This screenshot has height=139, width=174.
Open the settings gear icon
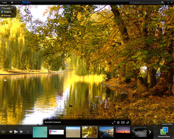[x=12, y=2]
